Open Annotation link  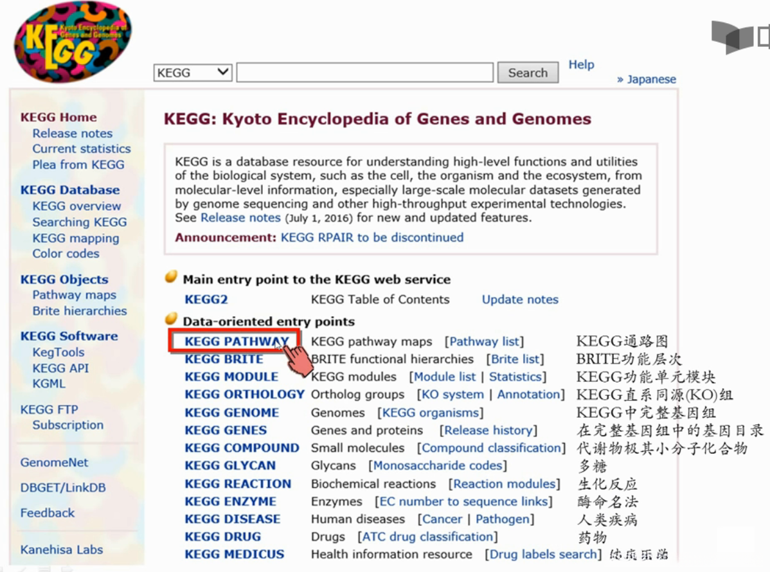[x=528, y=394]
